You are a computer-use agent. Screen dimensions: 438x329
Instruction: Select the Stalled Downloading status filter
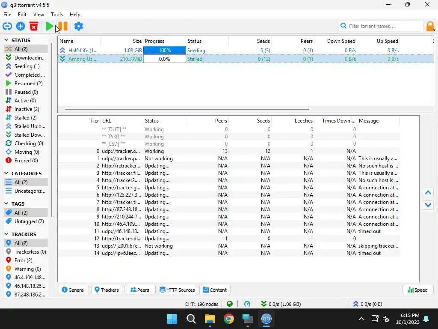click(26, 135)
